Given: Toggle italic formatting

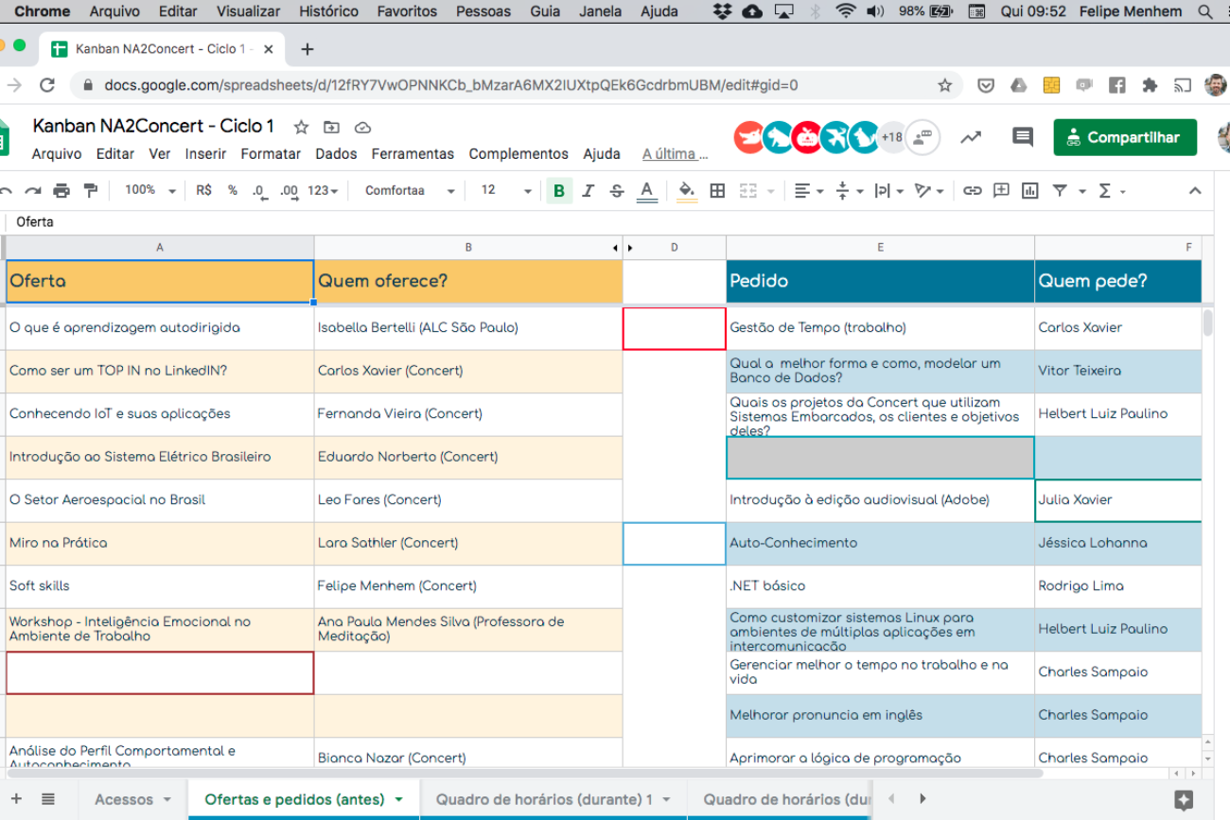Looking at the screenshot, I should click(588, 191).
